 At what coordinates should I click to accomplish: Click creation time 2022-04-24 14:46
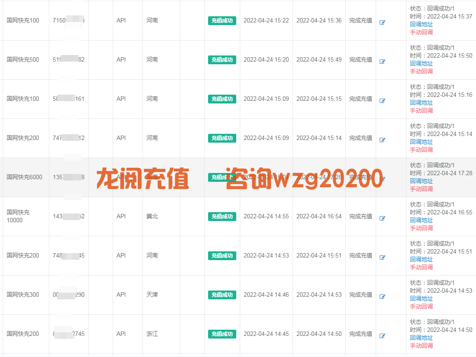tap(266, 295)
